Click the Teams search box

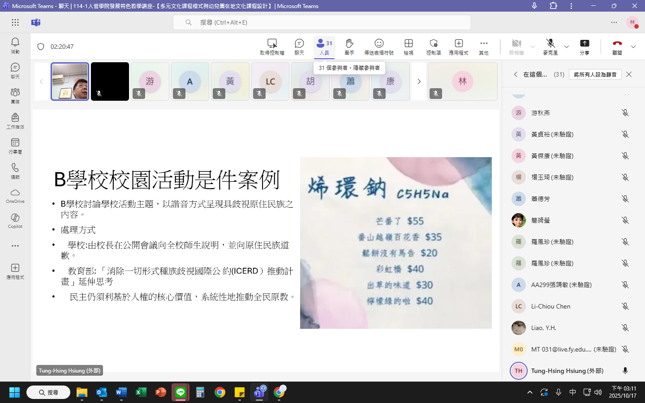[322, 22]
